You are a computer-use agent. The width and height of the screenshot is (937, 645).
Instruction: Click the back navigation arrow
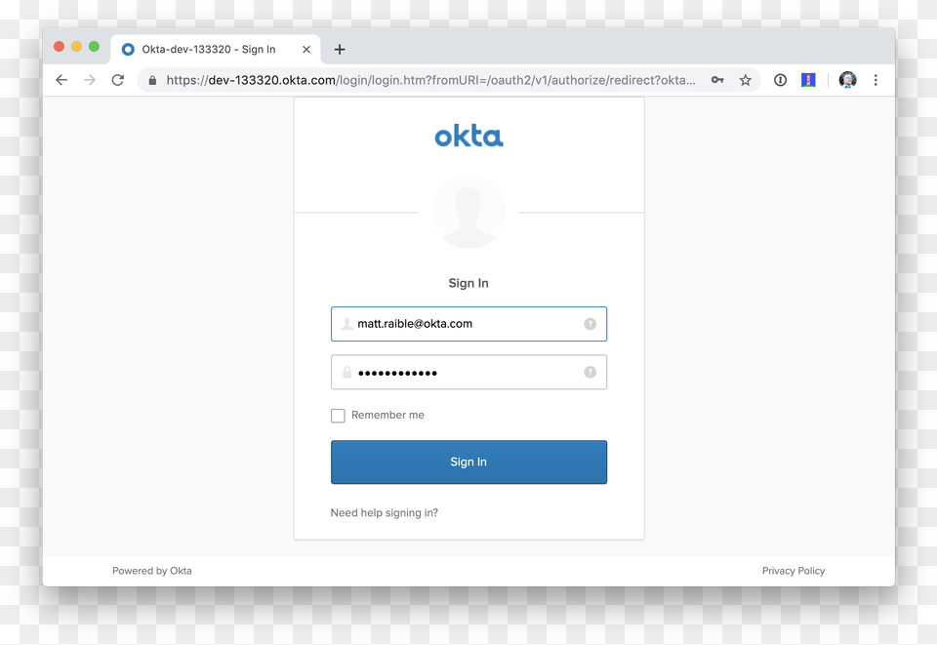pyautogui.click(x=61, y=80)
